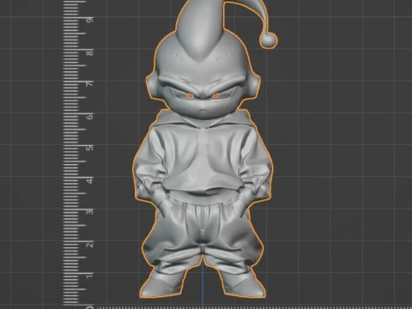The height and width of the screenshot is (309, 412).
Task: Click the ruler mark labeled 3
Action: (x=90, y=212)
